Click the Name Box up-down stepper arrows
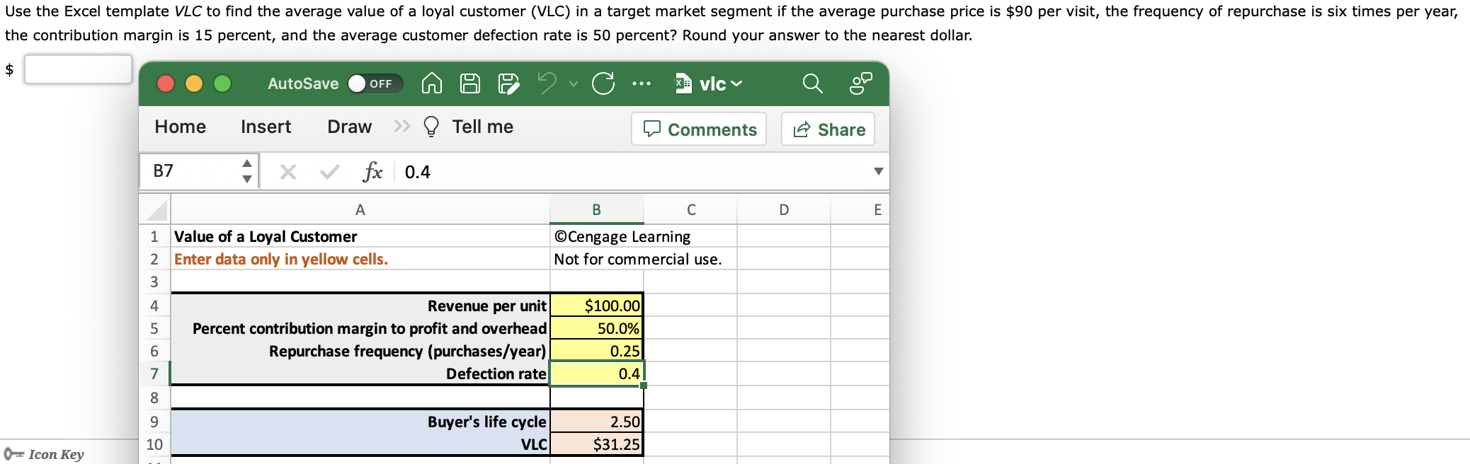This screenshot has width=1470, height=464. (246, 171)
